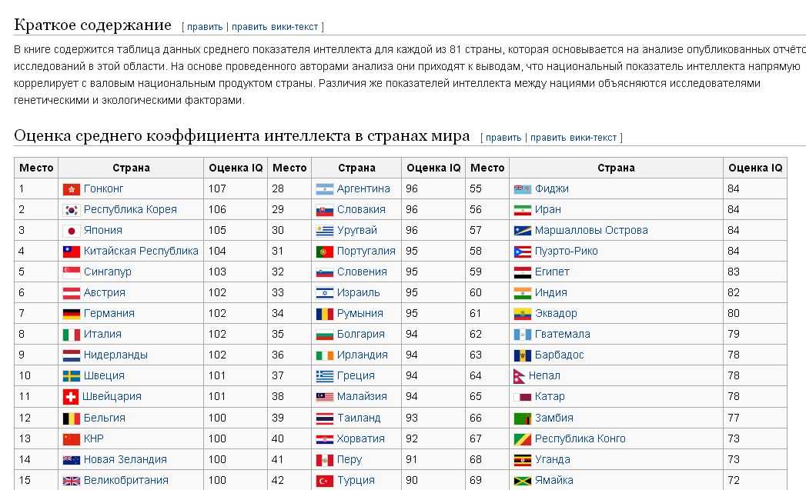The image size is (806, 490).
Task: Click the Argentina flag icon
Action: [325, 189]
